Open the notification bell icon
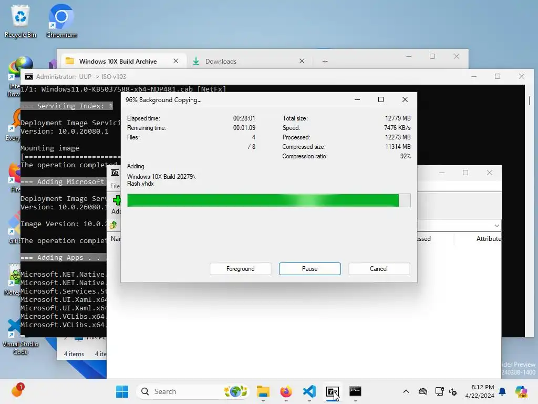This screenshot has width=538, height=404. [502, 391]
